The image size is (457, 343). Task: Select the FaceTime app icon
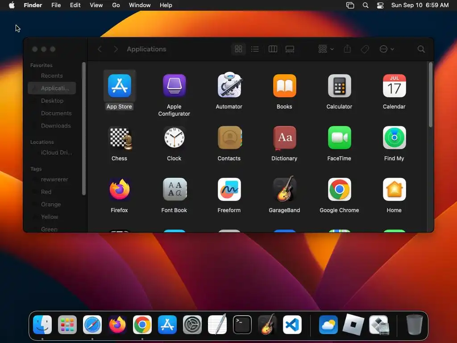pyautogui.click(x=339, y=138)
